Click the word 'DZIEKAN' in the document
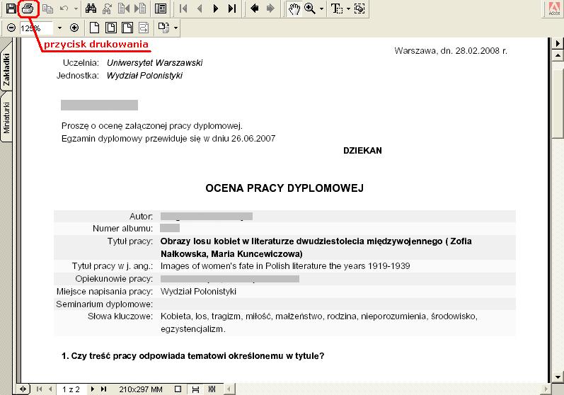Viewport: 564px width, 395px height. point(362,150)
